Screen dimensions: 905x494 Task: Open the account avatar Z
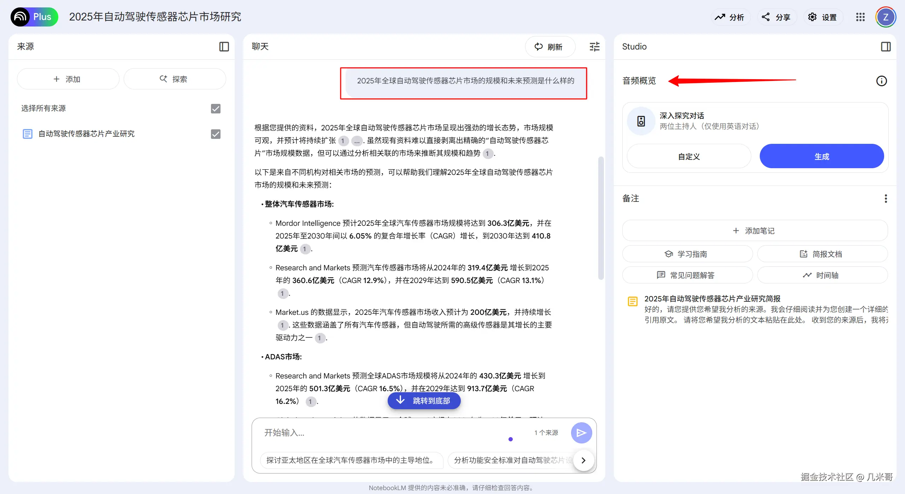coord(886,17)
